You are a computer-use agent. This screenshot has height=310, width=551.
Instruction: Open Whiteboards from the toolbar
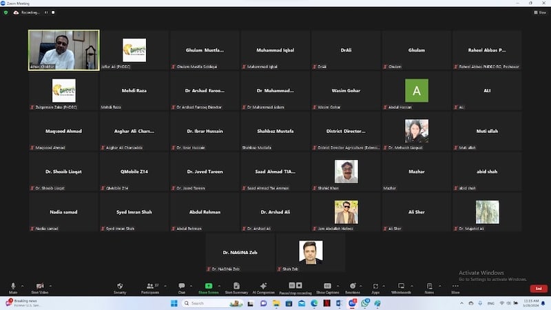401,286
